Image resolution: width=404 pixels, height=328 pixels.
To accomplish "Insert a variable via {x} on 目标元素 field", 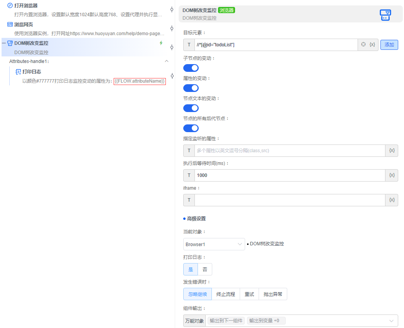I will [372, 44].
